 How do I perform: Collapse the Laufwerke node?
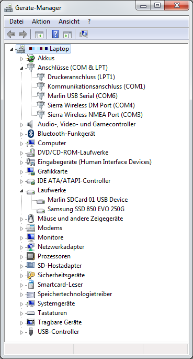pos(21,191)
